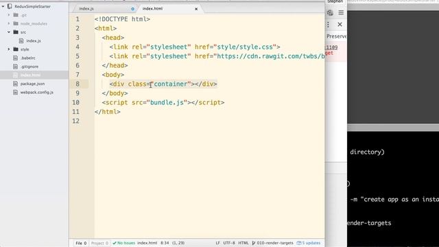Show File 0 linter issues
The width and height of the screenshot is (439, 247).
pyautogui.click(x=81, y=243)
